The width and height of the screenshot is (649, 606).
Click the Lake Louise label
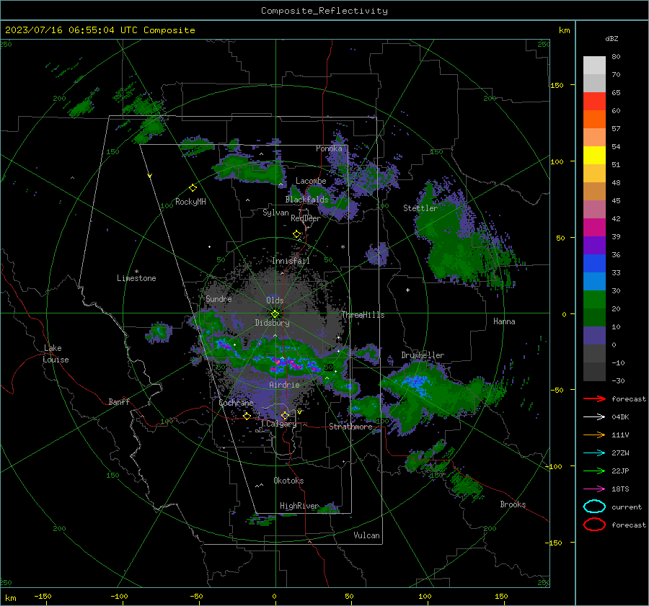click(x=56, y=354)
